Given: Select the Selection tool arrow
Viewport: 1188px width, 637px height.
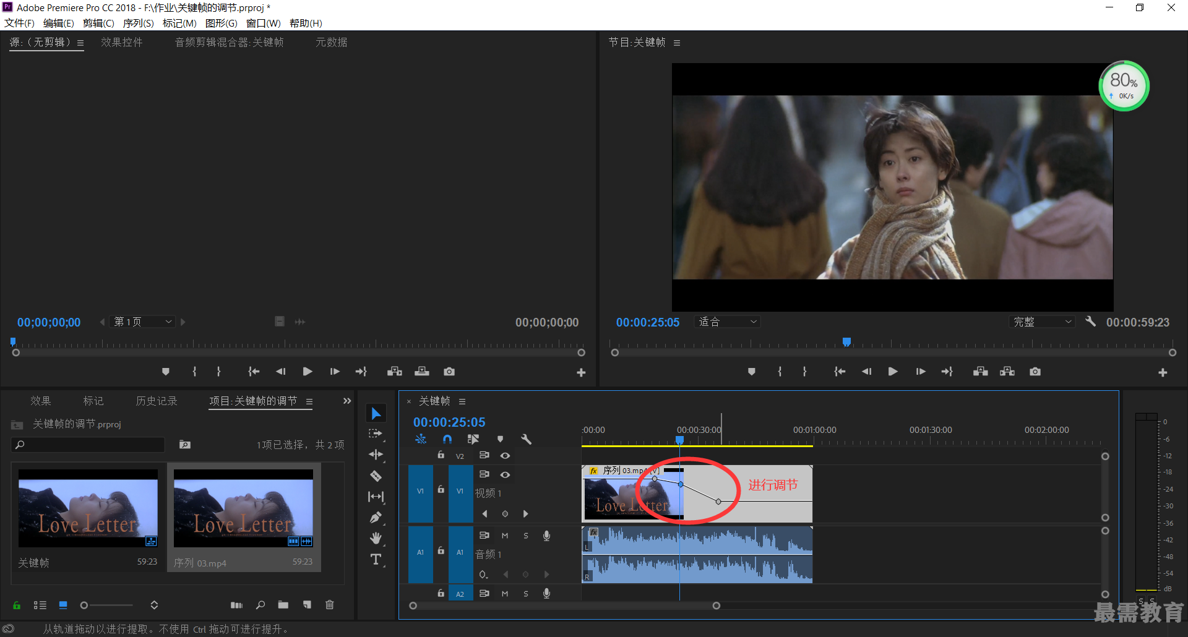Looking at the screenshot, I should [x=376, y=413].
